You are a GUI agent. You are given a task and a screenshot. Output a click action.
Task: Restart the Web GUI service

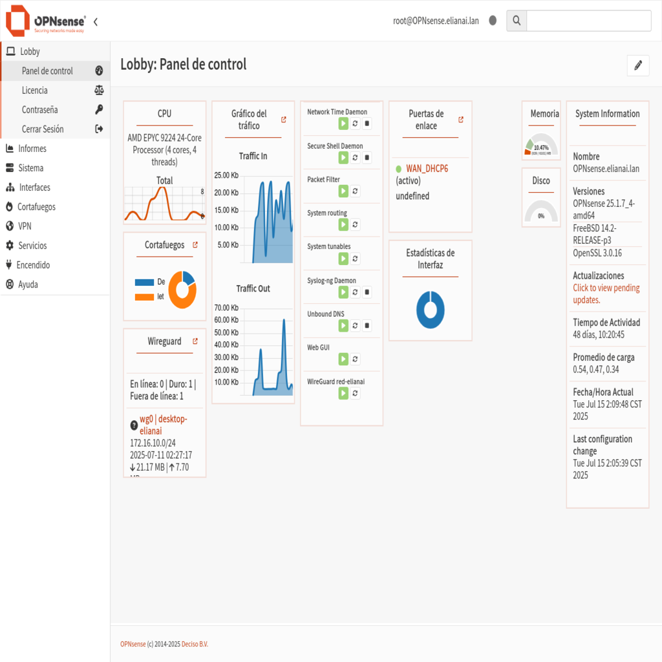355,359
